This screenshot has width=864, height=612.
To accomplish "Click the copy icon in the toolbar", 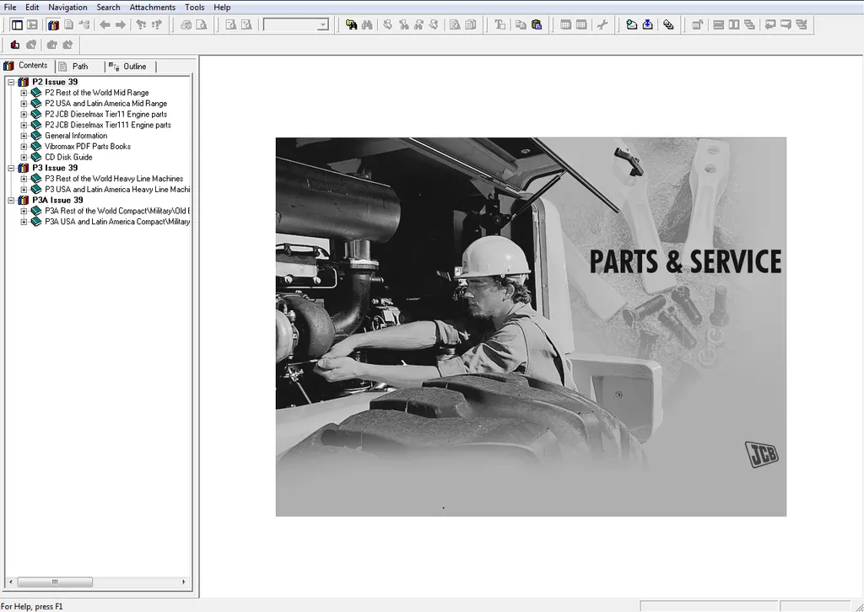I will [521, 24].
